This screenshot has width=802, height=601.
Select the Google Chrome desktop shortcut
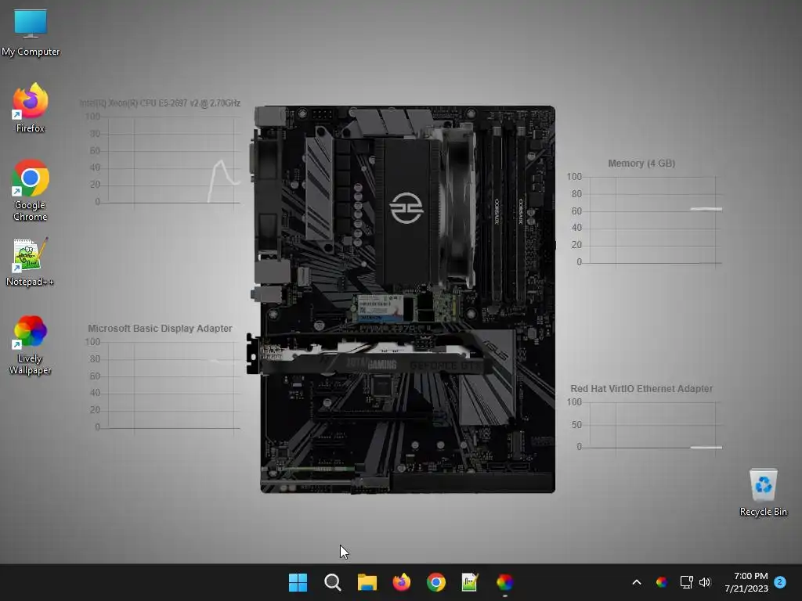31,190
